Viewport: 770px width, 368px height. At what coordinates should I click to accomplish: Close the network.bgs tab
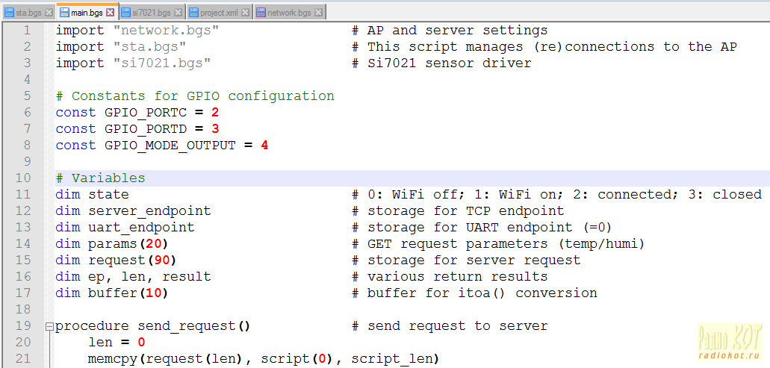tap(318, 13)
